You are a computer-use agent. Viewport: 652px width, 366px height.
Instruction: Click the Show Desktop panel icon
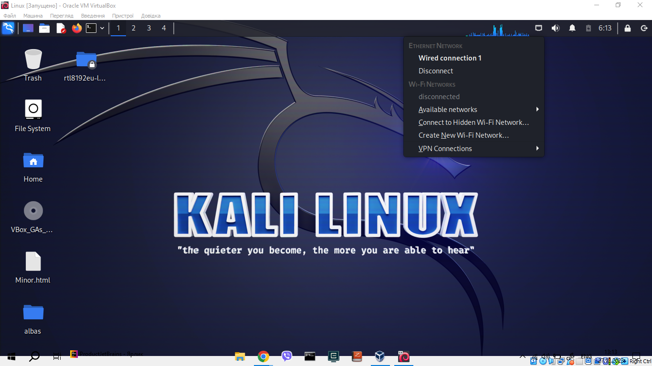click(x=28, y=28)
